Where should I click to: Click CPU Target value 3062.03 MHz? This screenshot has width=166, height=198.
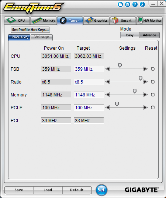point(89,56)
